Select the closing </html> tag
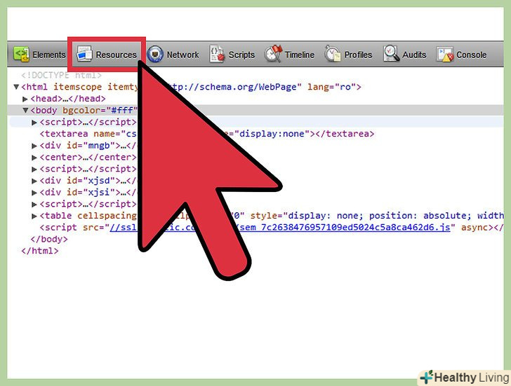Image resolution: width=511 pixels, height=386 pixels. (40, 251)
